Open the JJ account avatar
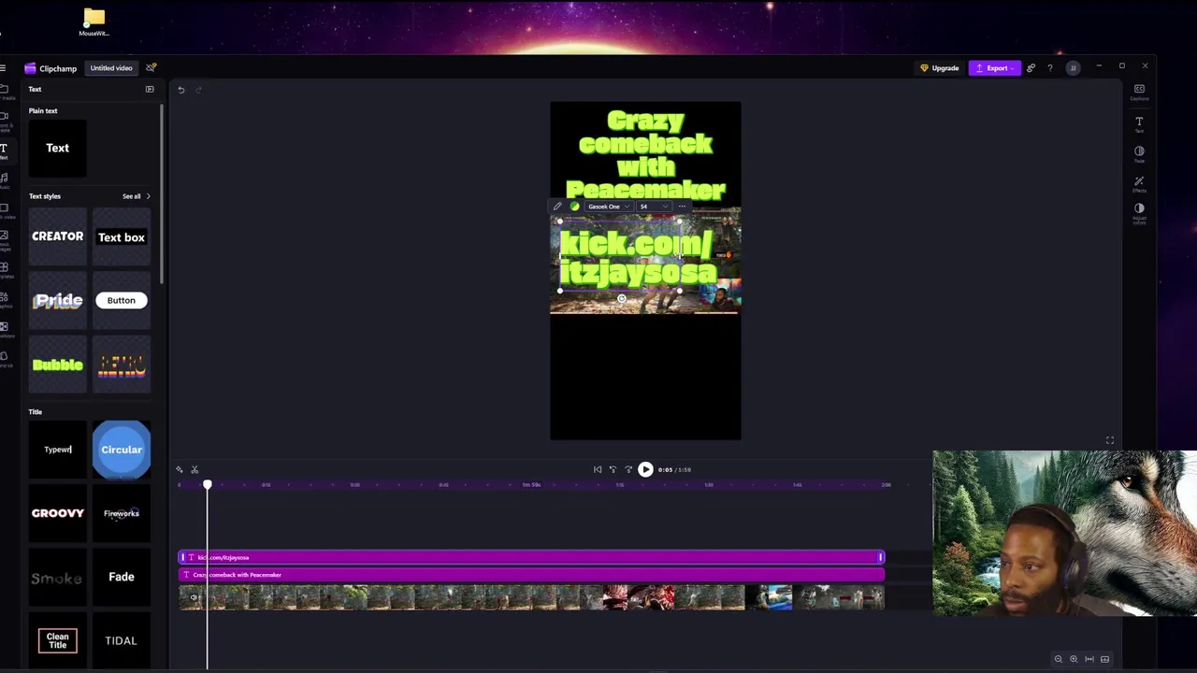This screenshot has width=1197, height=673. tap(1074, 68)
